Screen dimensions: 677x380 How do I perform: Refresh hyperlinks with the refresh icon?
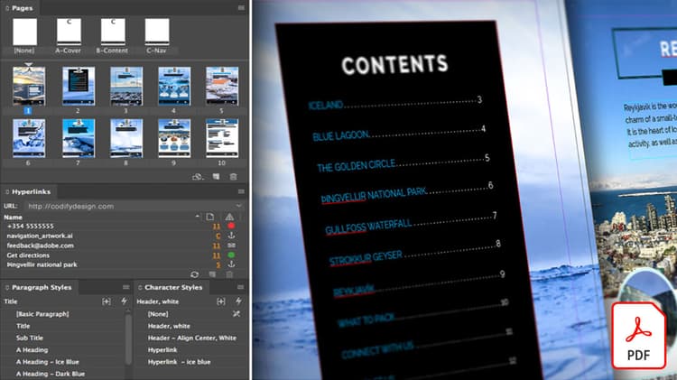[x=195, y=274]
